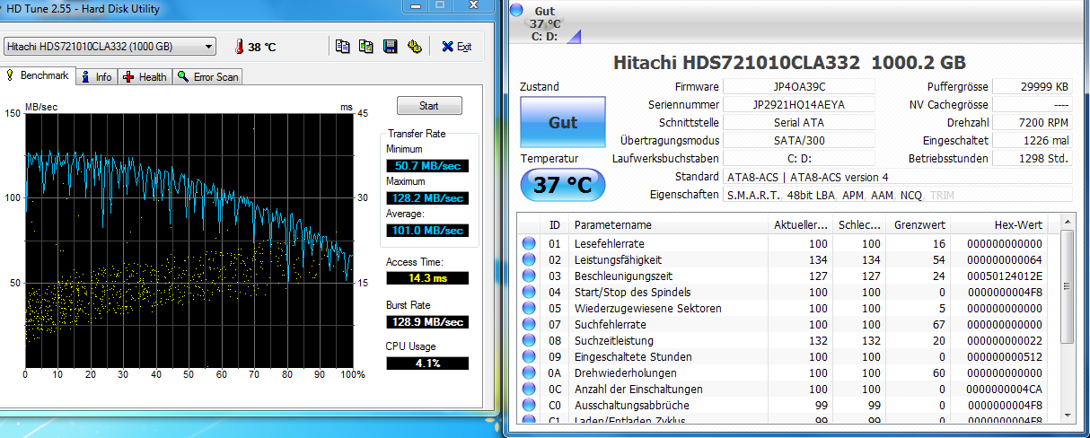Click the Übertragungsmodus field SATA/300
The height and width of the screenshot is (438, 1090).
(x=798, y=141)
